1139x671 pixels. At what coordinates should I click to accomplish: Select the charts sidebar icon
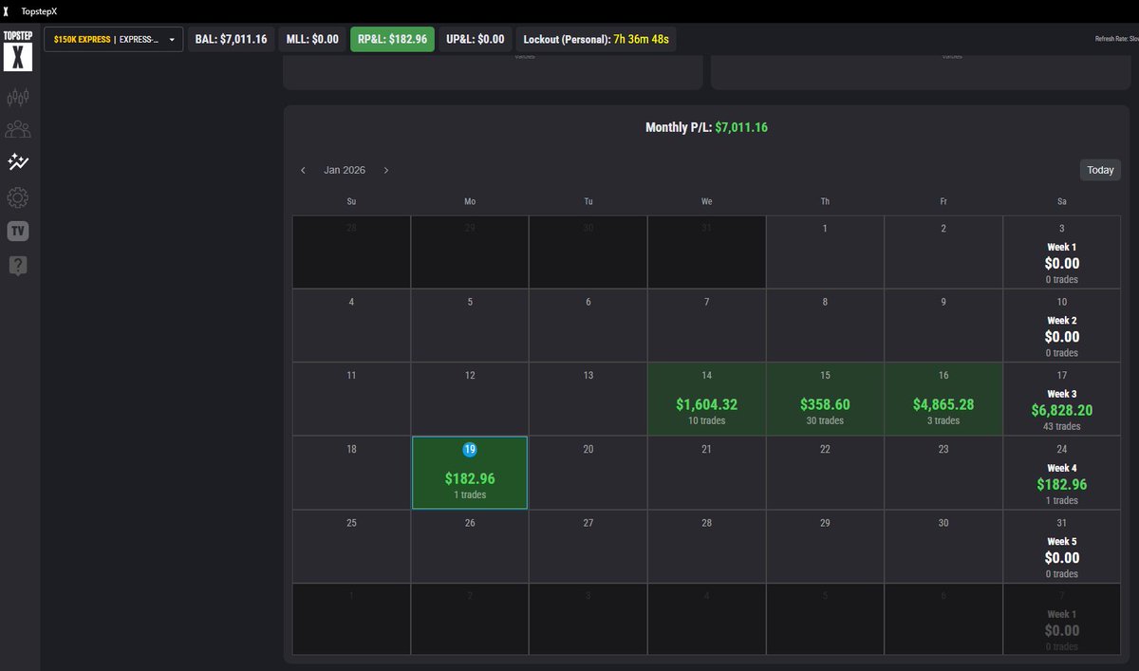tap(17, 98)
